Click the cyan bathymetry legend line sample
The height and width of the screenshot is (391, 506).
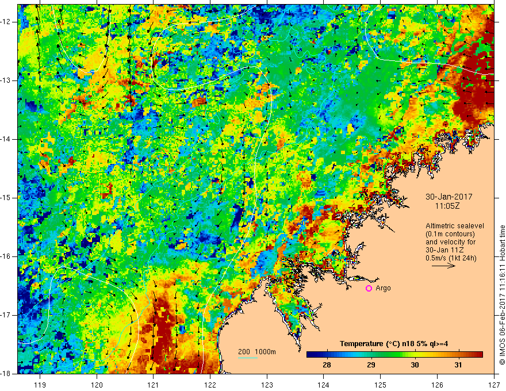pos(248,358)
